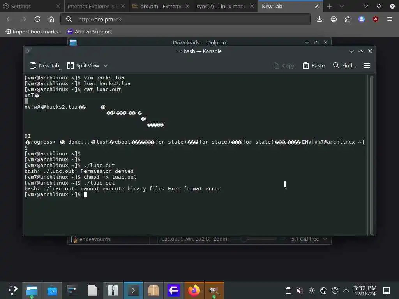This screenshot has height=299, width=399.
Task: Open browser downloads panel
Action: coord(320,19)
